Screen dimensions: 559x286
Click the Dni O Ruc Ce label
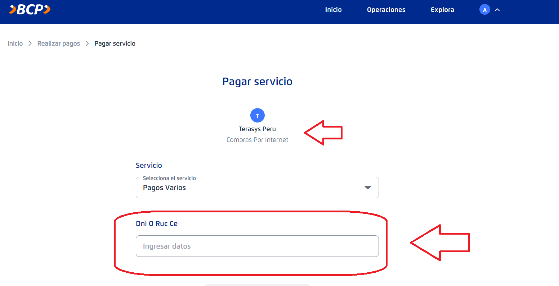pos(157,223)
